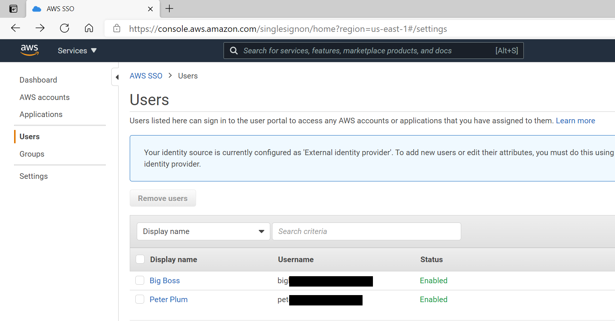Image resolution: width=615 pixels, height=321 pixels.
Task: Click the Search criteria input field
Action: point(366,231)
